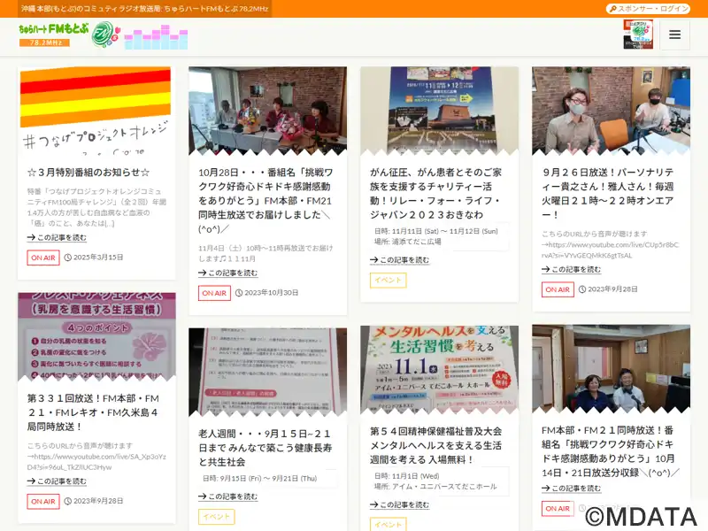Read more on the リレー・フォー・ライフ article
Screen dimensions: 708x531
(400, 260)
